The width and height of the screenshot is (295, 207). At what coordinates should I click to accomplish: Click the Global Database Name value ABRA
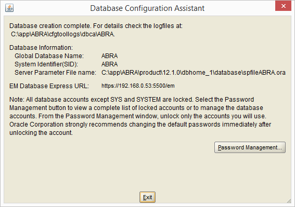[109, 56]
